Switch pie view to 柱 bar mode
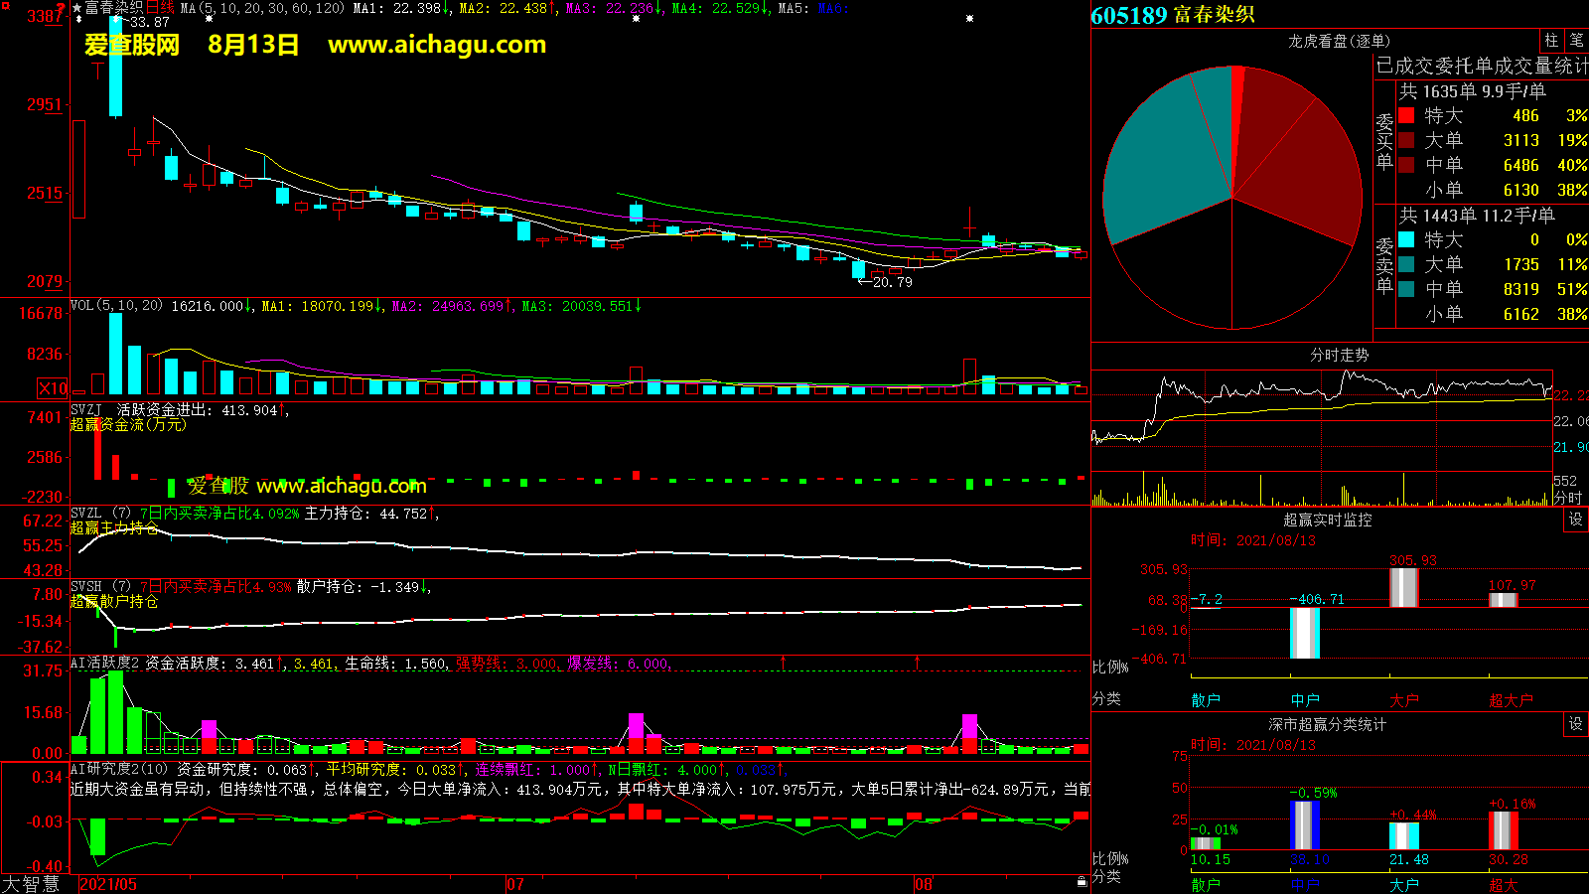 tap(1551, 40)
